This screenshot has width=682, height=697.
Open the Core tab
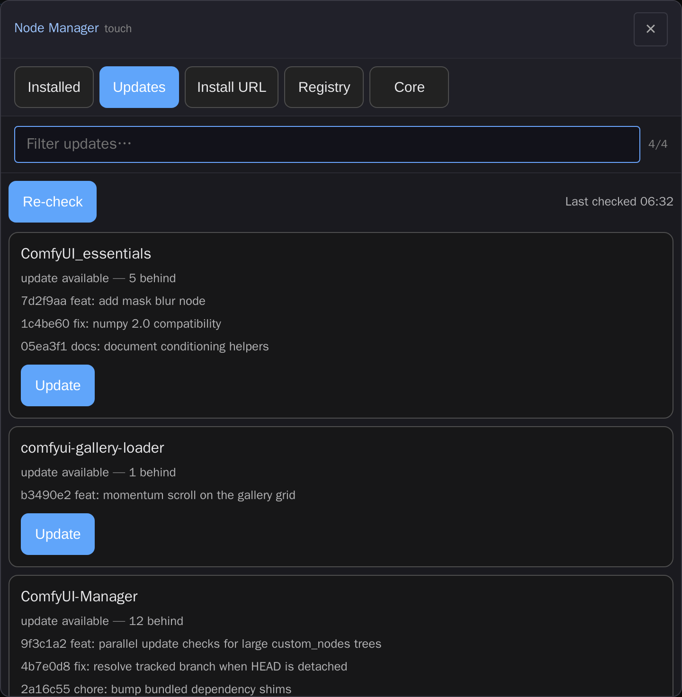[x=409, y=87]
